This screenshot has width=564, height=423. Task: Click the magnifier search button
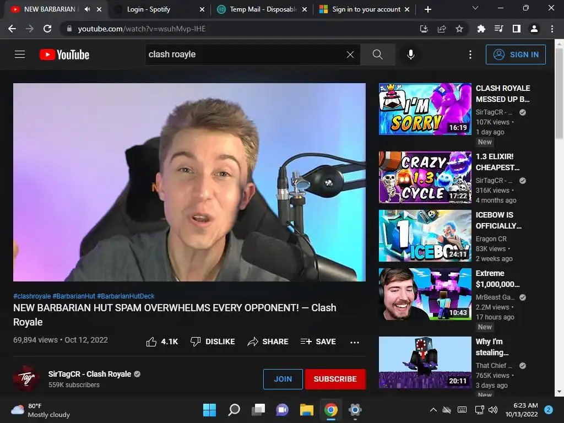pyautogui.click(x=377, y=55)
